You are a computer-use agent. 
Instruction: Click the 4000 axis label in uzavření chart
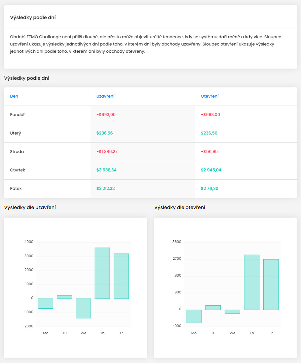click(29, 242)
